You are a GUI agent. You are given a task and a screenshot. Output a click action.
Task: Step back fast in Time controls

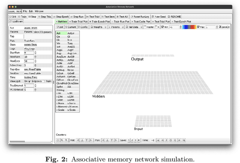162,140
